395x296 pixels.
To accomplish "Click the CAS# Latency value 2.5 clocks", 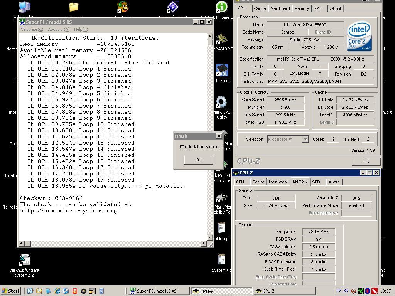I will [x=318, y=247].
